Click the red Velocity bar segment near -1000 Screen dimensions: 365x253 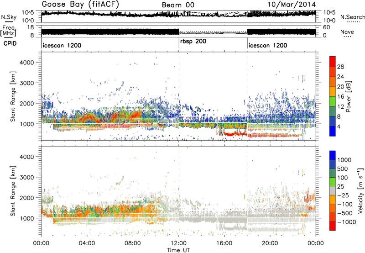(x=333, y=226)
